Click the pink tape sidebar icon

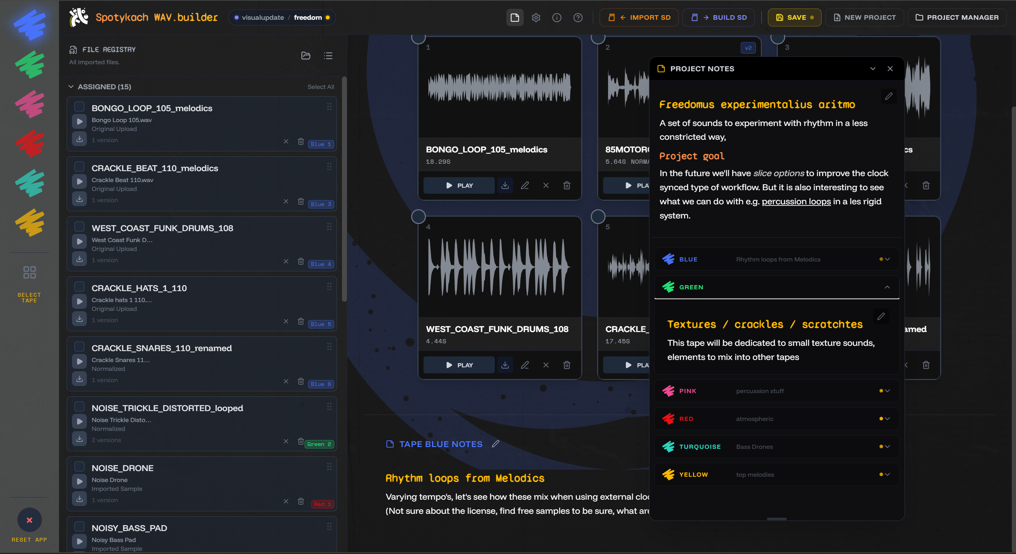pyautogui.click(x=30, y=104)
